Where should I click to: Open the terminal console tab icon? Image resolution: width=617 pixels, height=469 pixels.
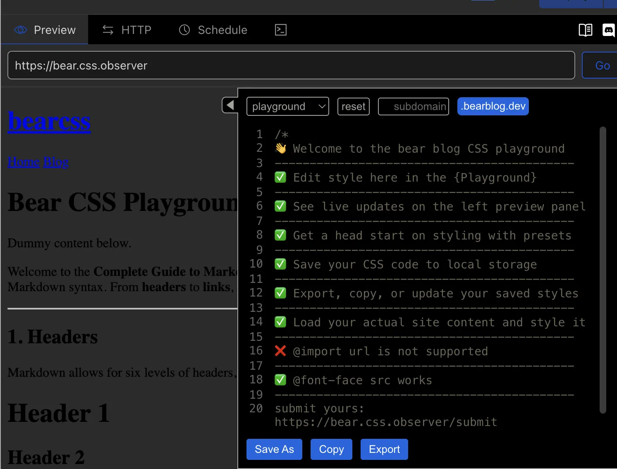click(281, 30)
